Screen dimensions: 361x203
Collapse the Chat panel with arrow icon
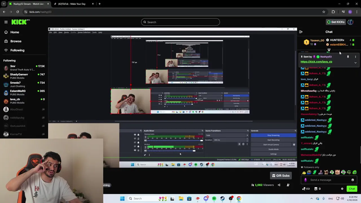click(x=301, y=32)
